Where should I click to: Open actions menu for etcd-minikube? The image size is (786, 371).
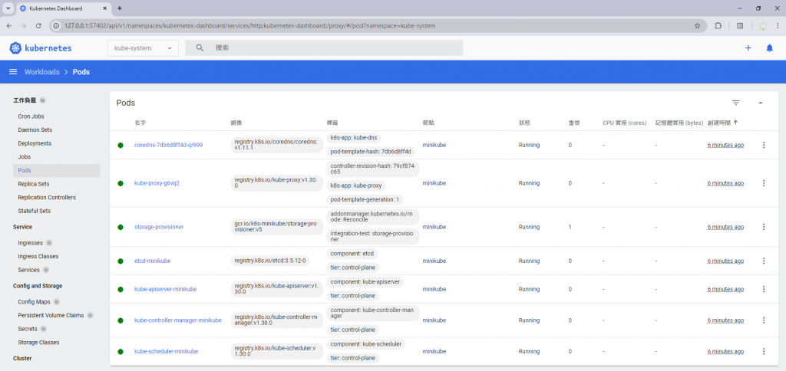(764, 261)
